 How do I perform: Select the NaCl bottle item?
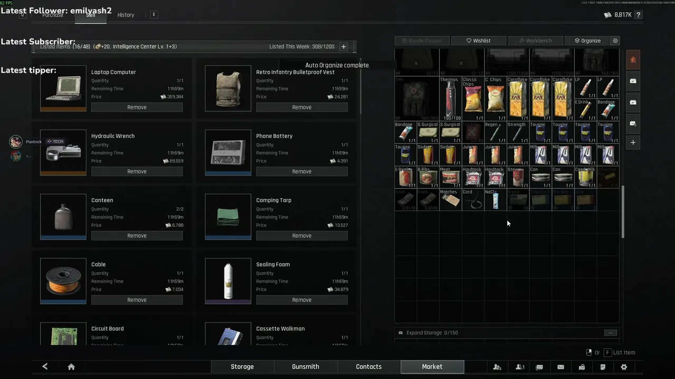point(495,200)
